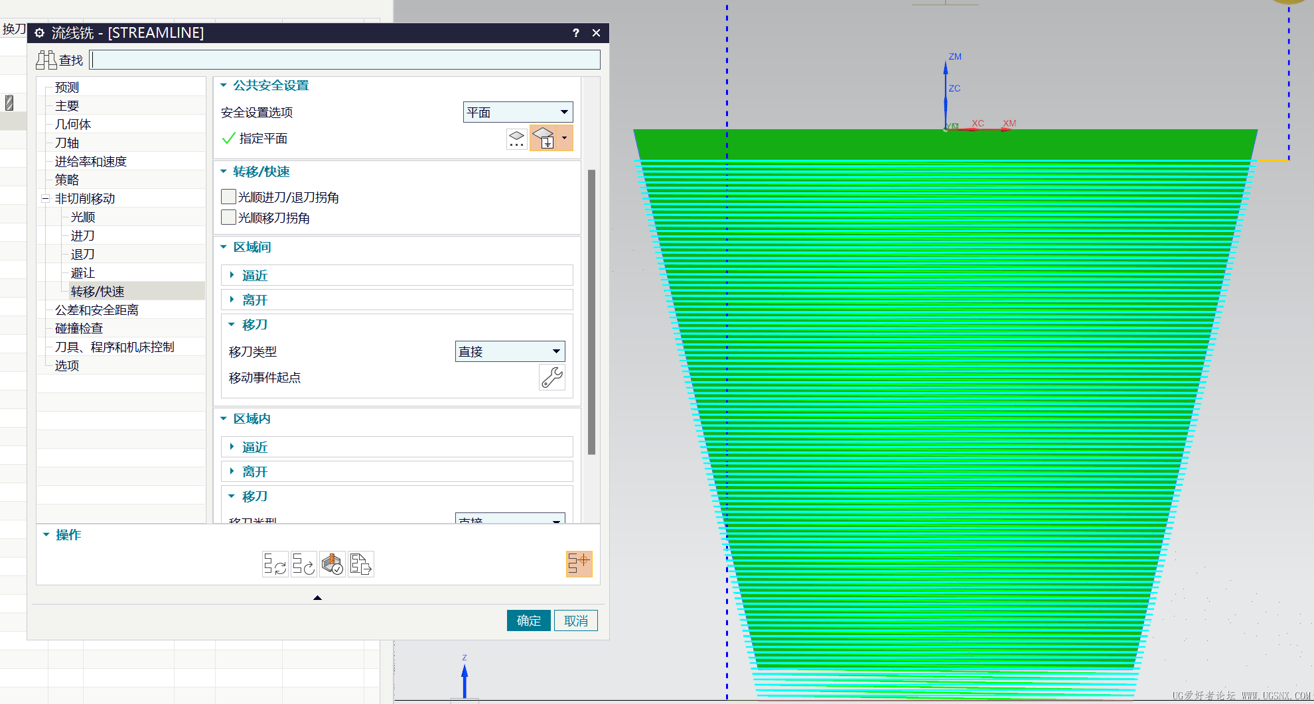Open the wrench for 移动事件起点
Viewport: 1314px width, 704px height.
(552, 377)
